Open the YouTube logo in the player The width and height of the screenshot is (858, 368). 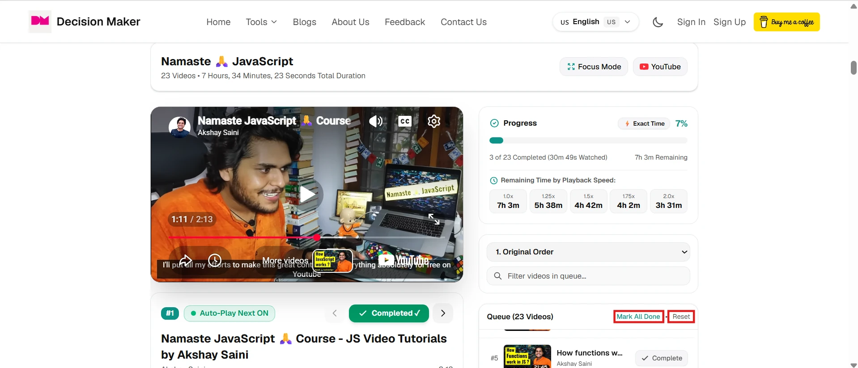coord(404,260)
